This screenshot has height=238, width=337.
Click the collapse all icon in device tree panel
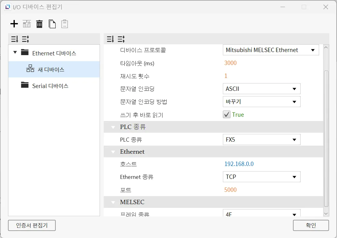pos(25,39)
